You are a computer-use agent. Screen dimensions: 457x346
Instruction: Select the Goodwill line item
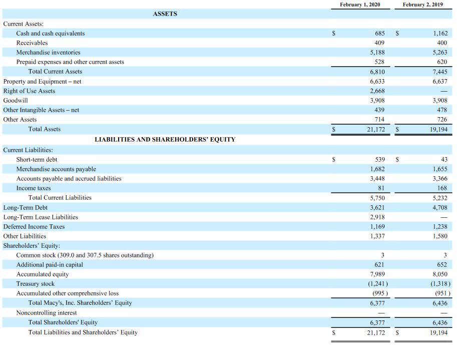pos(16,100)
